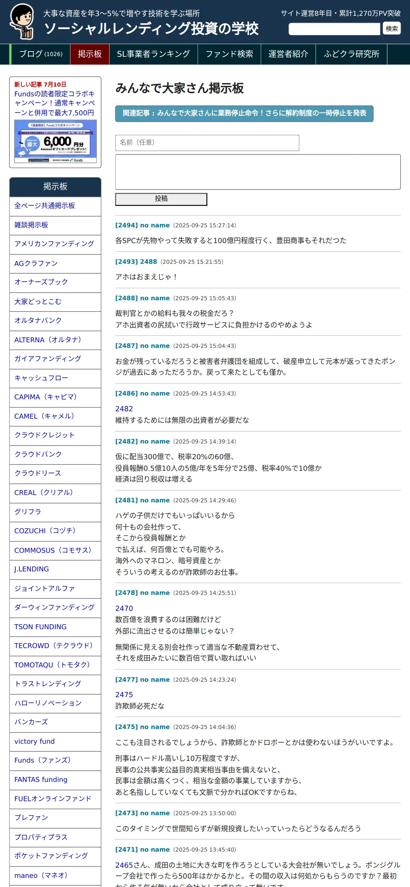Follow reply reference 2475 in post 2477
410x887 pixels.
click(x=124, y=695)
